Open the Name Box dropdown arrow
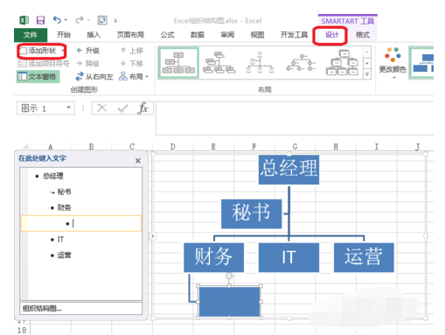Screen dimensions: 445x335 coord(69,108)
